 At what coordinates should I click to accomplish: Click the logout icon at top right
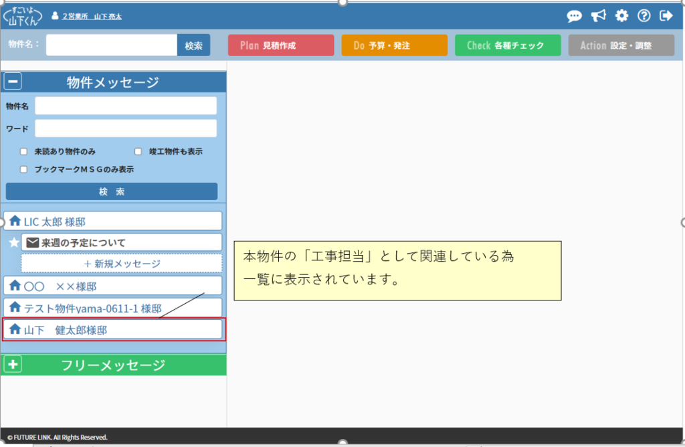click(666, 16)
